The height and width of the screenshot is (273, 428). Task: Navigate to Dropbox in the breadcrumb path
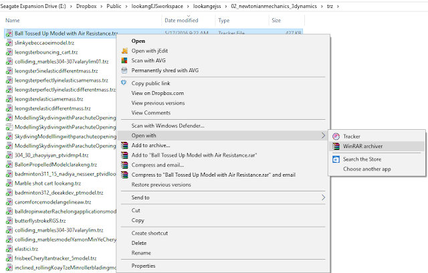[86, 6]
